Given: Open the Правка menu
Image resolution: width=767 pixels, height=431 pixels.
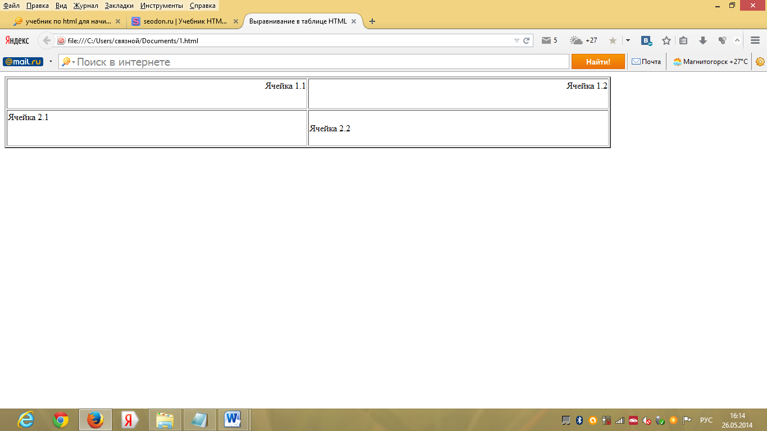Looking at the screenshot, I should pos(38,6).
